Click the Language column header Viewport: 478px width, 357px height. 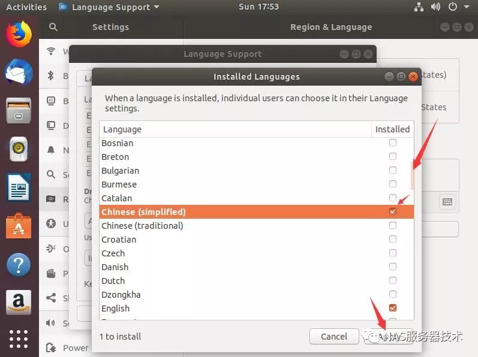[235, 129]
